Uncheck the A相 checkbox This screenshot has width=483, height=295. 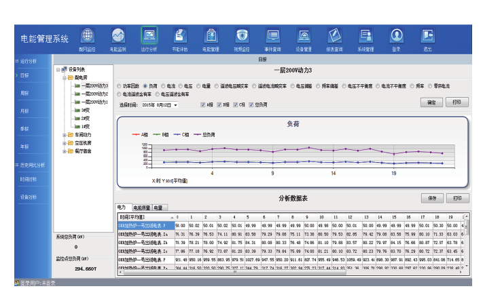202,104
